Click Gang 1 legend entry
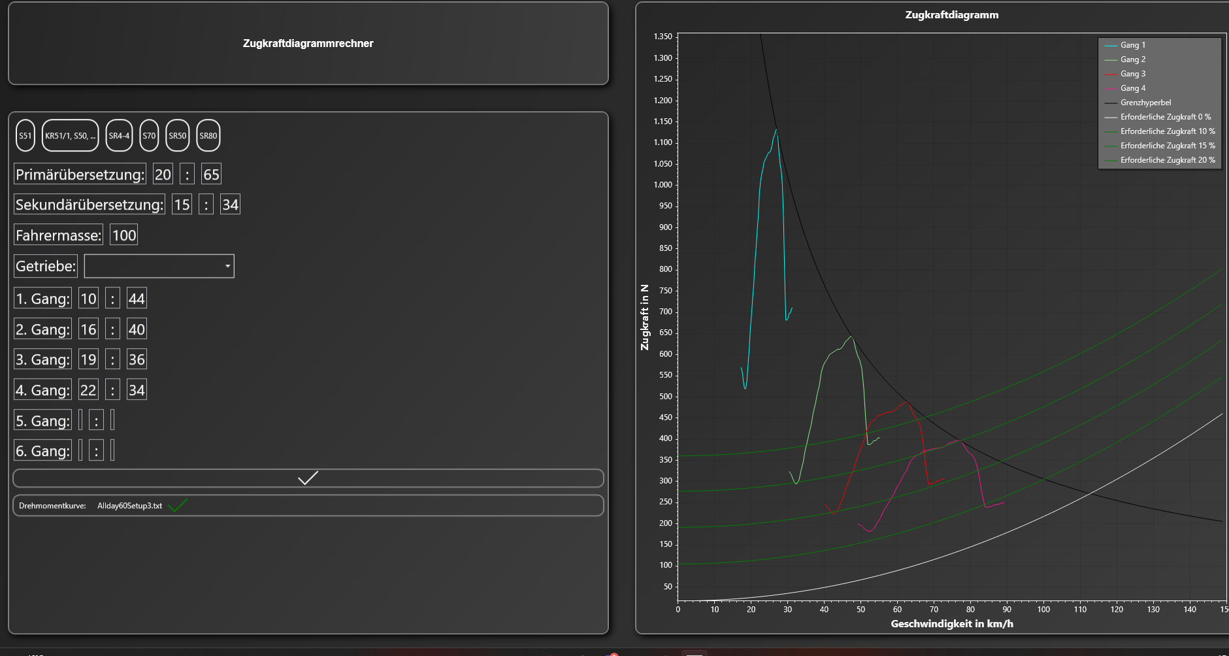This screenshot has height=656, width=1229. (1132, 45)
